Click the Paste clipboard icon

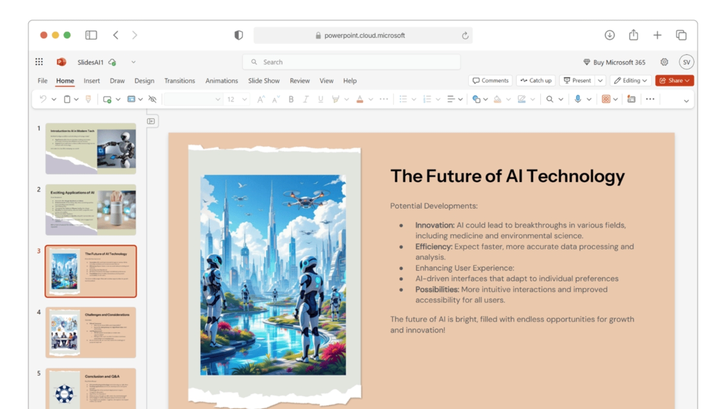(x=67, y=99)
